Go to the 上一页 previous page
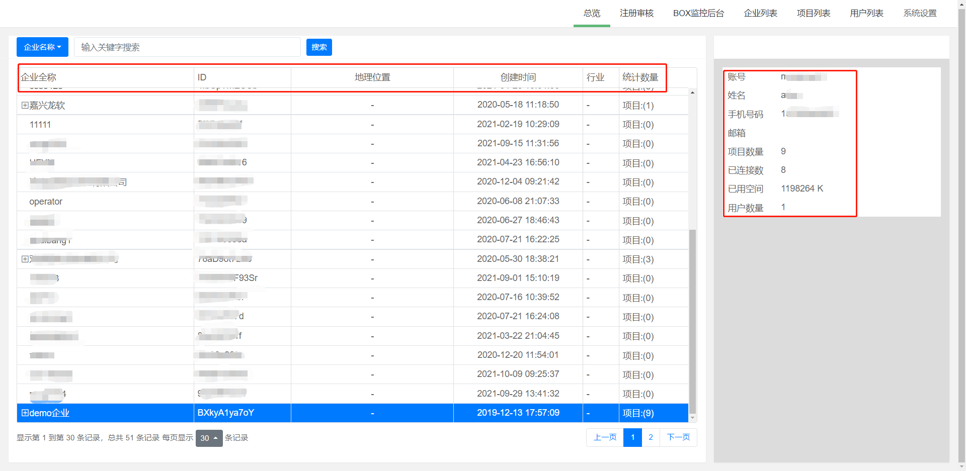The width and height of the screenshot is (966, 471). (x=605, y=437)
